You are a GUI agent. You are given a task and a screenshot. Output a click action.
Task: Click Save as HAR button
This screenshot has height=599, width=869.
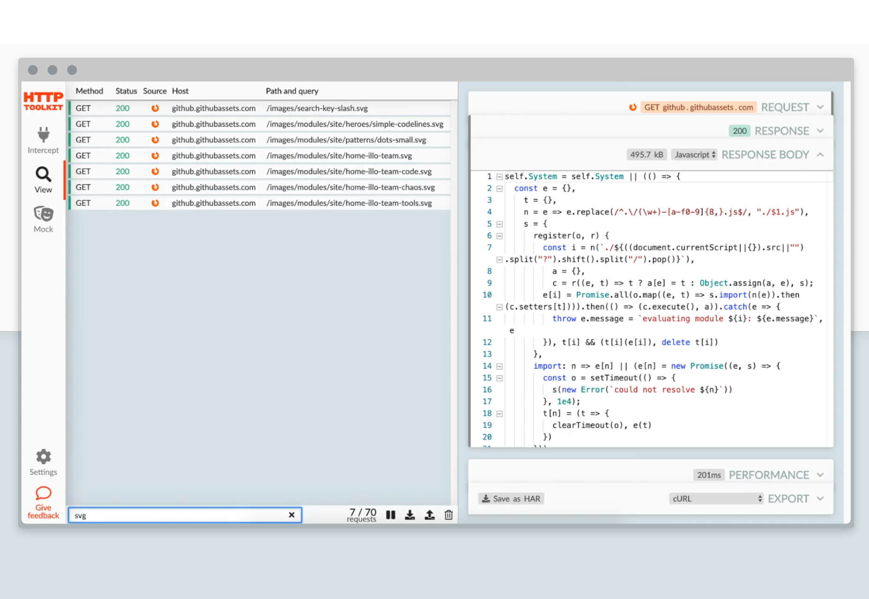pyautogui.click(x=511, y=498)
